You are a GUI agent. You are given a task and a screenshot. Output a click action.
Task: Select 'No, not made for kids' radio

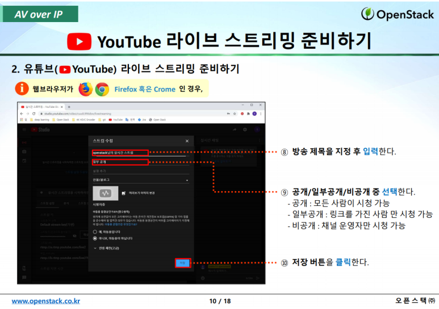(x=95, y=238)
